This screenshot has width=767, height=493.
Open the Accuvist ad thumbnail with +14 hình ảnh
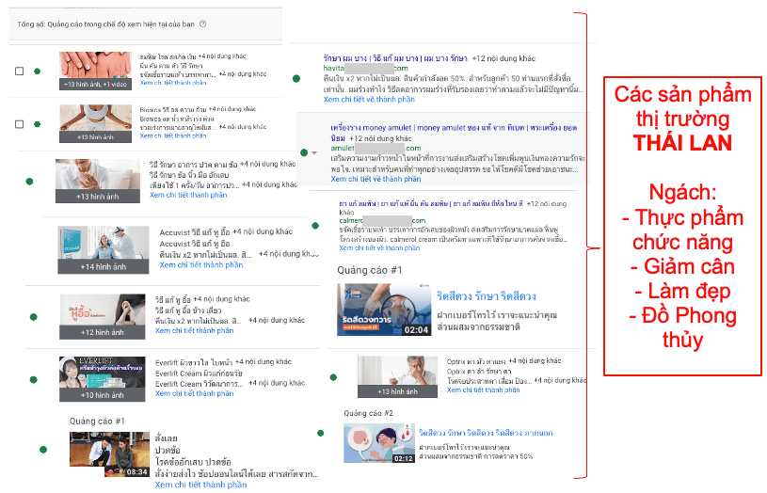tap(104, 249)
